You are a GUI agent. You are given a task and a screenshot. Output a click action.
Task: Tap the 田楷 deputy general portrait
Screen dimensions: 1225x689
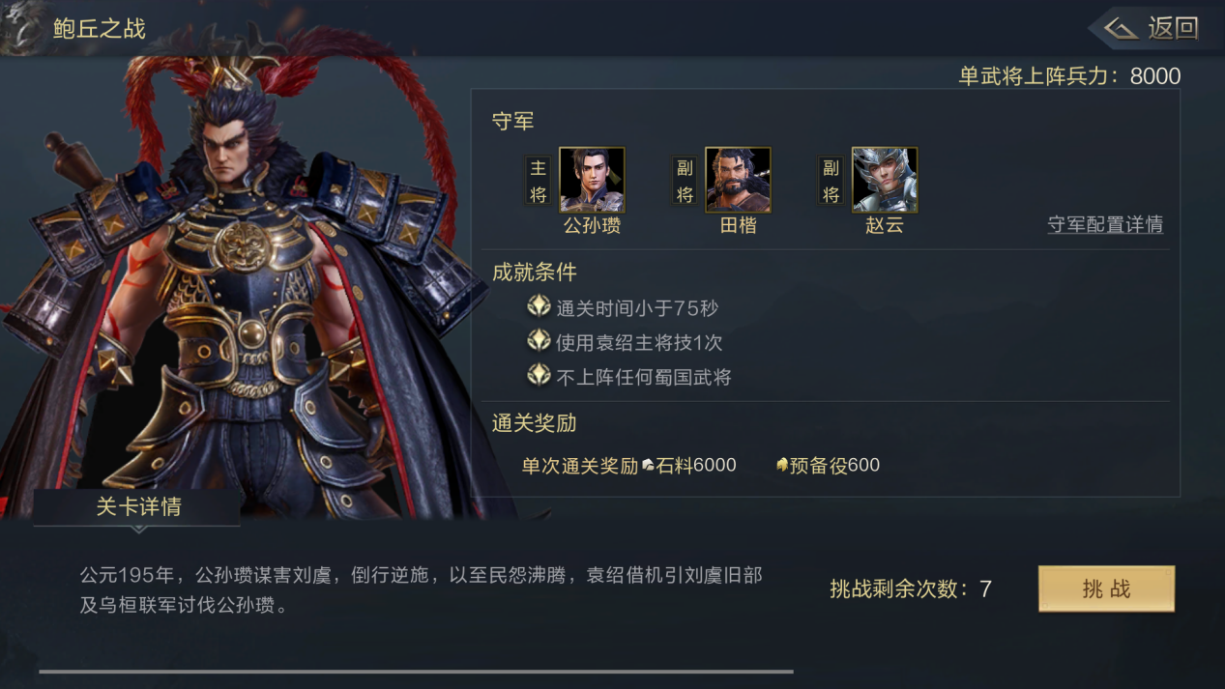click(x=738, y=180)
